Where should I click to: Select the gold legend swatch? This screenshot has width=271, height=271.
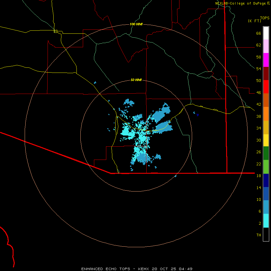point(266,127)
